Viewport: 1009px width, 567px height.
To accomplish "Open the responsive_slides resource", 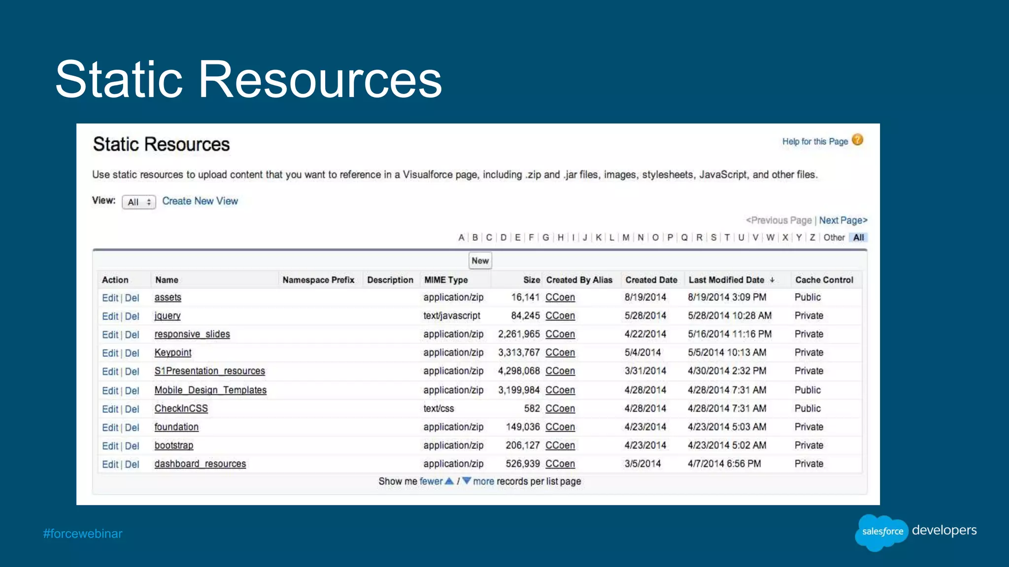I will 192,334.
